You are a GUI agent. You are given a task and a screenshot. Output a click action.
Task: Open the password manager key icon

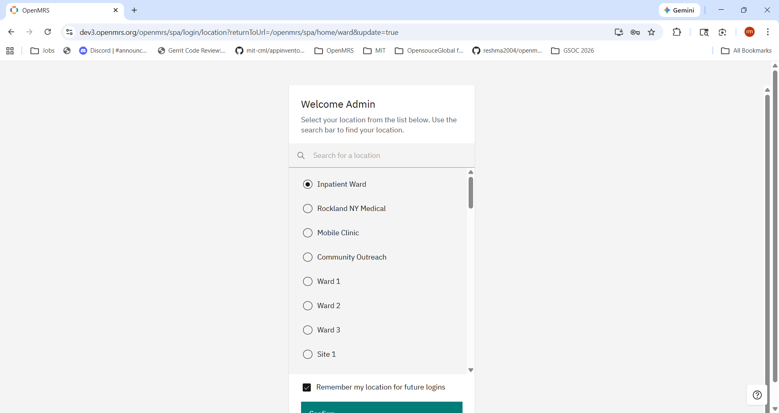(635, 32)
